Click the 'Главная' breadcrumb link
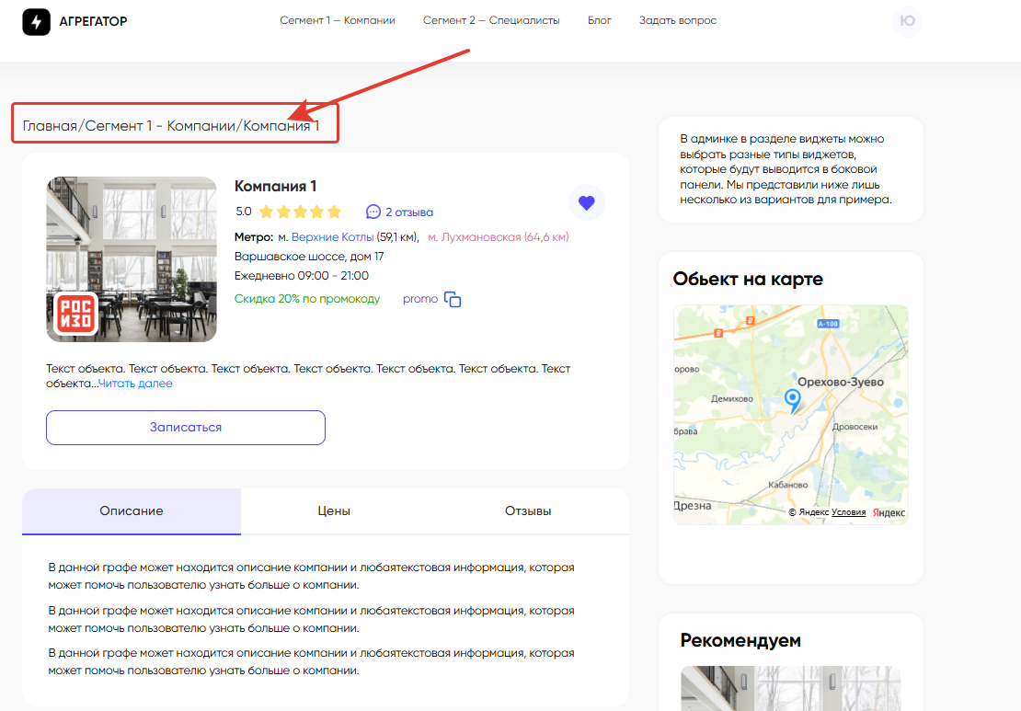The image size is (1021, 711). [50, 126]
